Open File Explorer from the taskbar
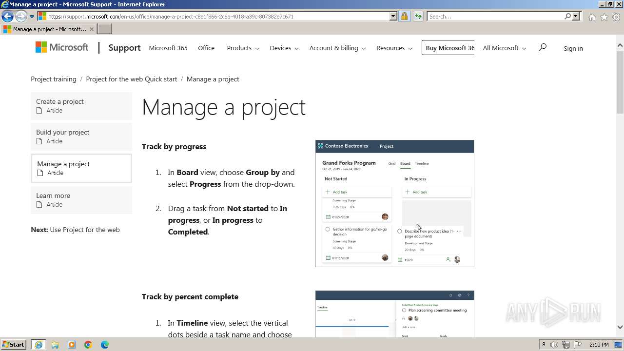Viewport: 624px width, 351px height. 55,345
